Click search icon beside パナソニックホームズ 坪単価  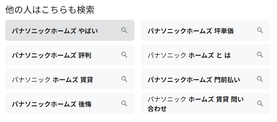pyautogui.click(x=260, y=30)
